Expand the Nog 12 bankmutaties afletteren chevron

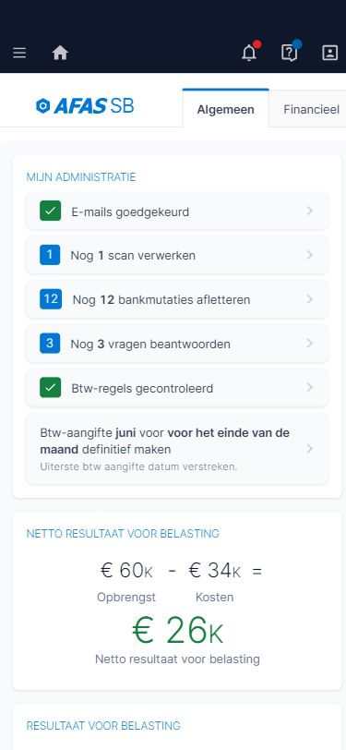coord(310,299)
